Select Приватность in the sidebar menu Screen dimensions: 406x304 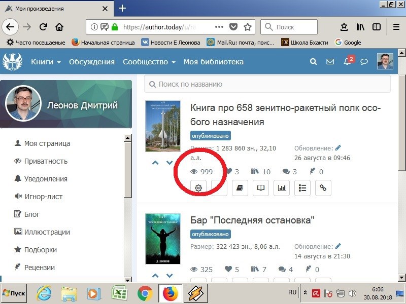(x=46, y=161)
